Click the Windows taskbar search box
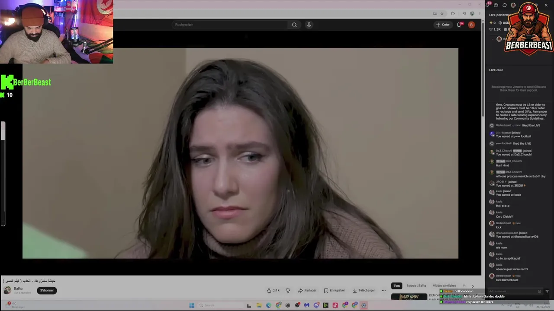 221,305
